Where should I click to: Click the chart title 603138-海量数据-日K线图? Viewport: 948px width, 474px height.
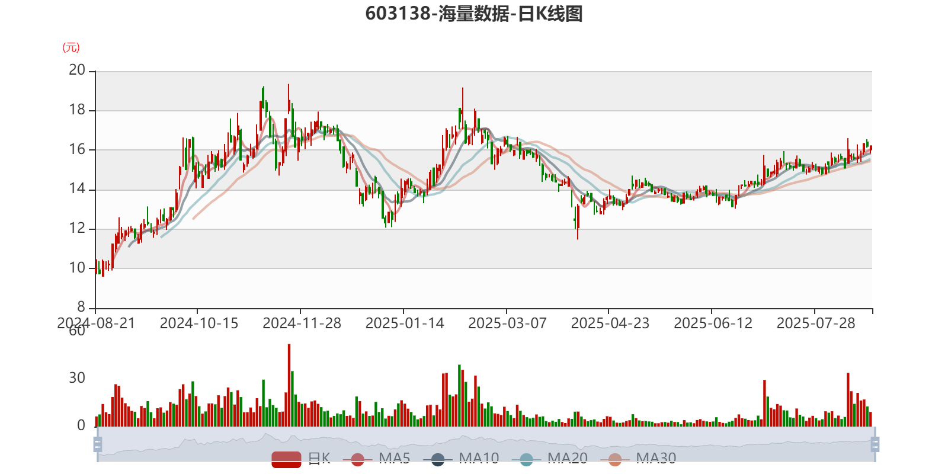tap(474, 14)
